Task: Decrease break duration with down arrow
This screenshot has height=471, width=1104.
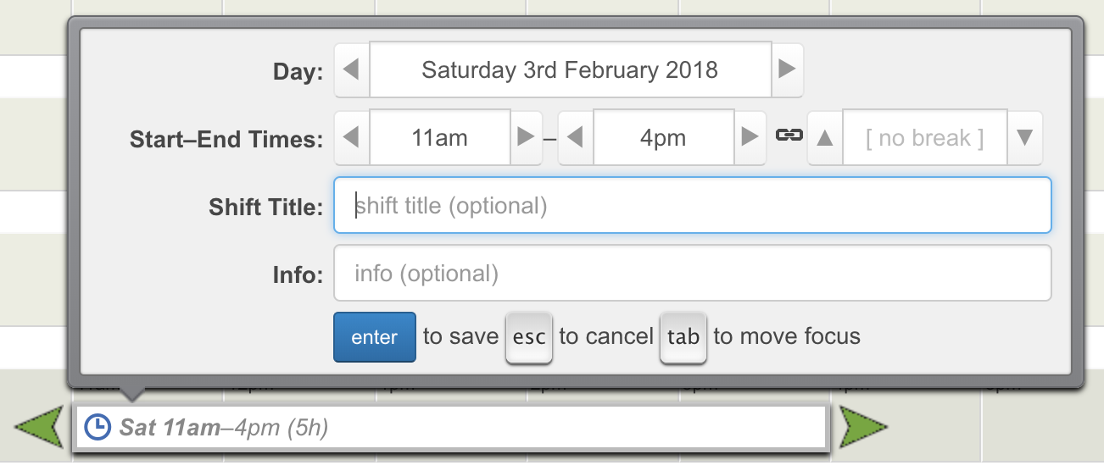Action: (x=1025, y=137)
